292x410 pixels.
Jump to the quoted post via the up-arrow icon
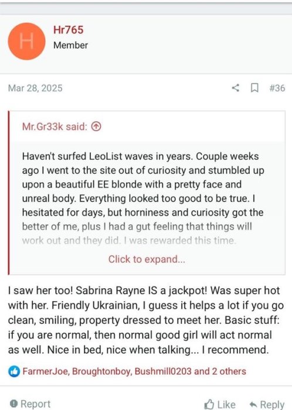pos(96,127)
